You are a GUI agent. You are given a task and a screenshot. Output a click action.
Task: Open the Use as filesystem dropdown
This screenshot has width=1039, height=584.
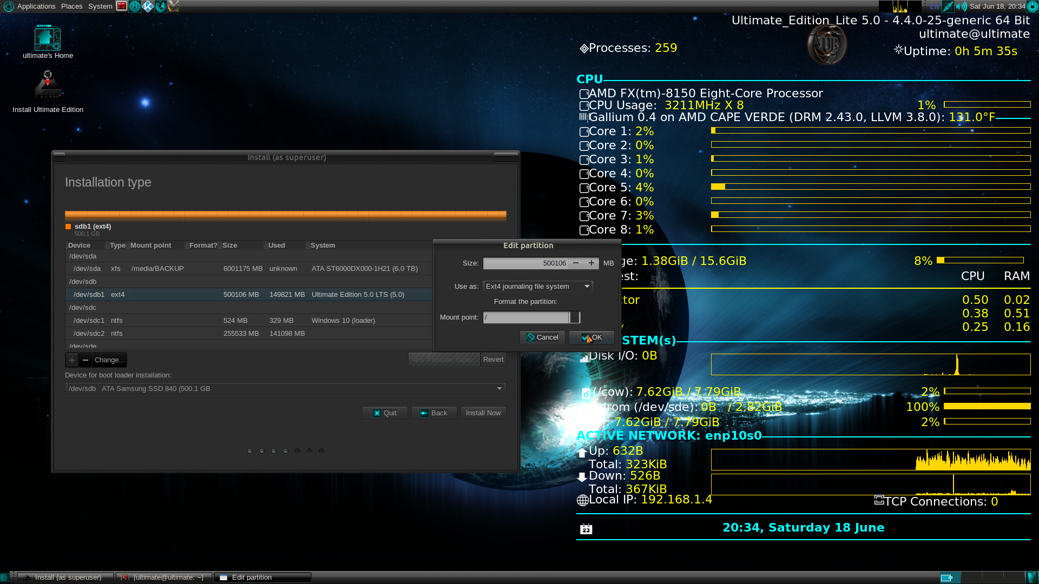tap(538, 287)
